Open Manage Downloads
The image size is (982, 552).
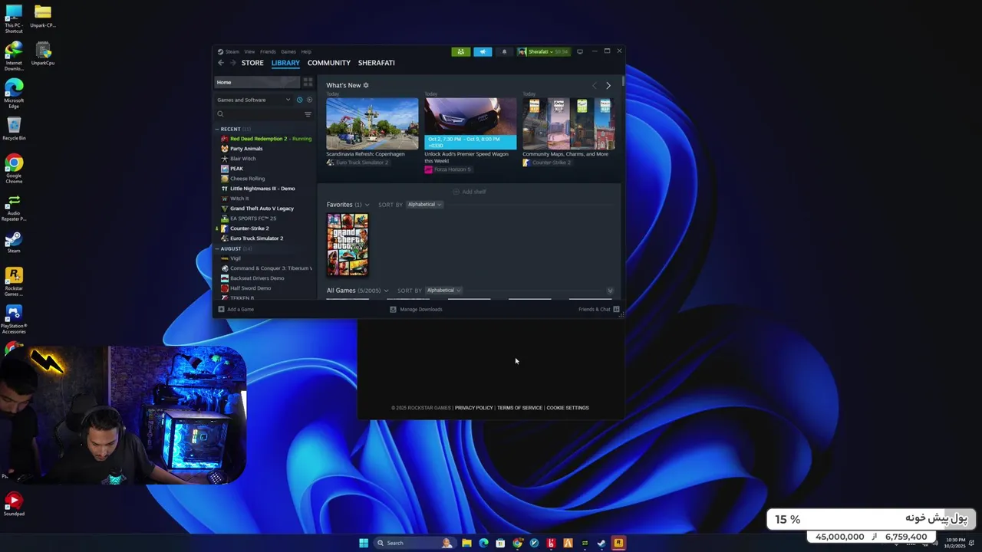pyautogui.click(x=417, y=309)
